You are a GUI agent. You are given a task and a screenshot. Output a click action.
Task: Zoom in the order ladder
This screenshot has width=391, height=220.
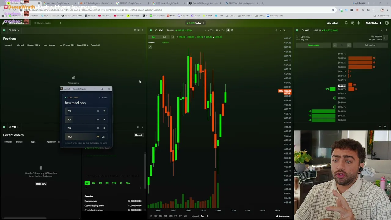[x=385, y=127]
